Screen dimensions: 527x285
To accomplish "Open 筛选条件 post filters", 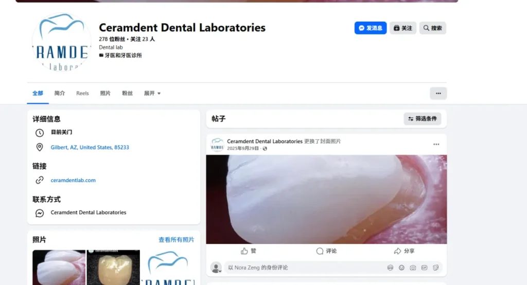I will pyautogui.click(x=423, y=119).
